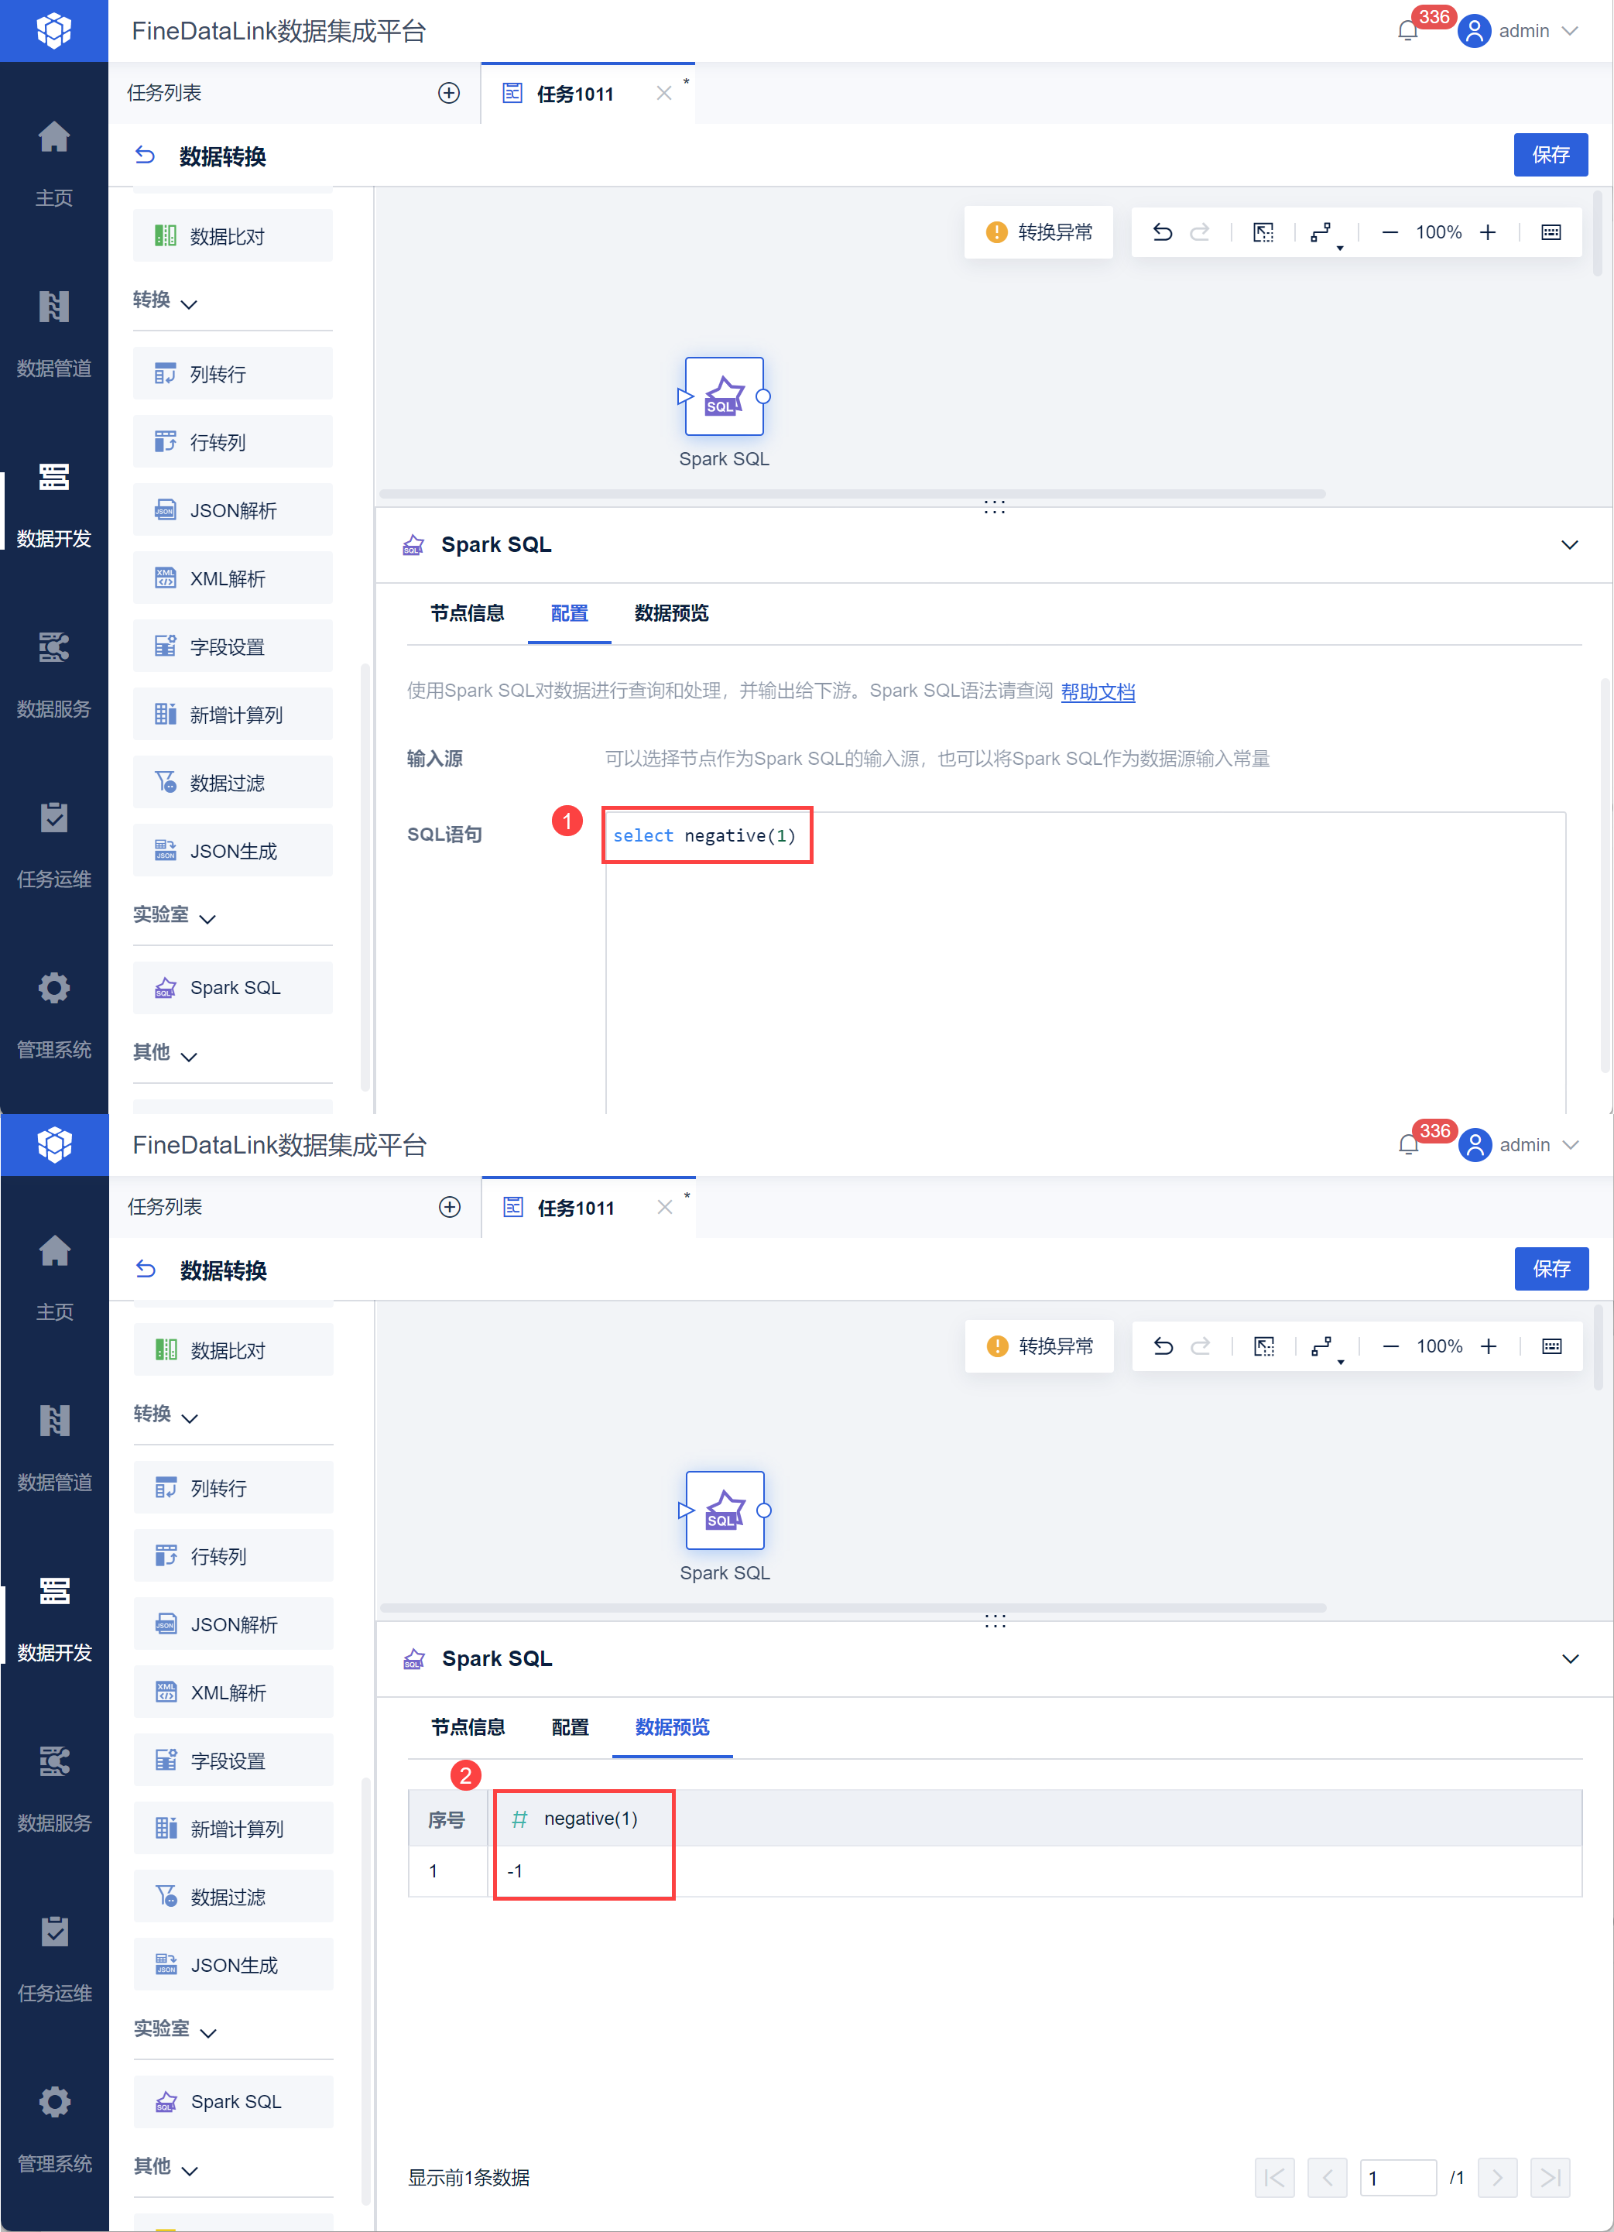Click the undo icon above the canvas

coord(1162,232)
